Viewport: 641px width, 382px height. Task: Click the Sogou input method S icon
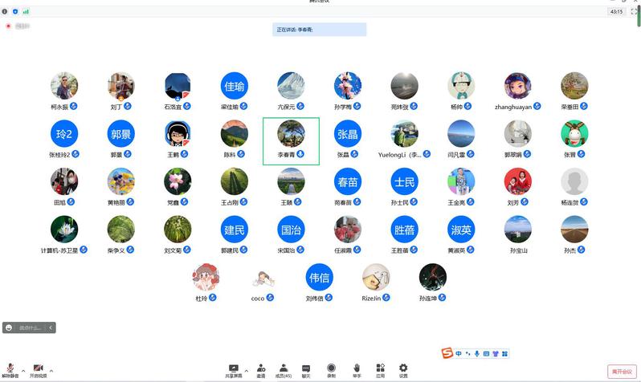[x=447, y=353]
